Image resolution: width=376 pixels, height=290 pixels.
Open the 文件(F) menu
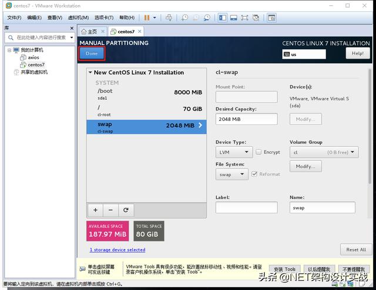tap(14, 18)
